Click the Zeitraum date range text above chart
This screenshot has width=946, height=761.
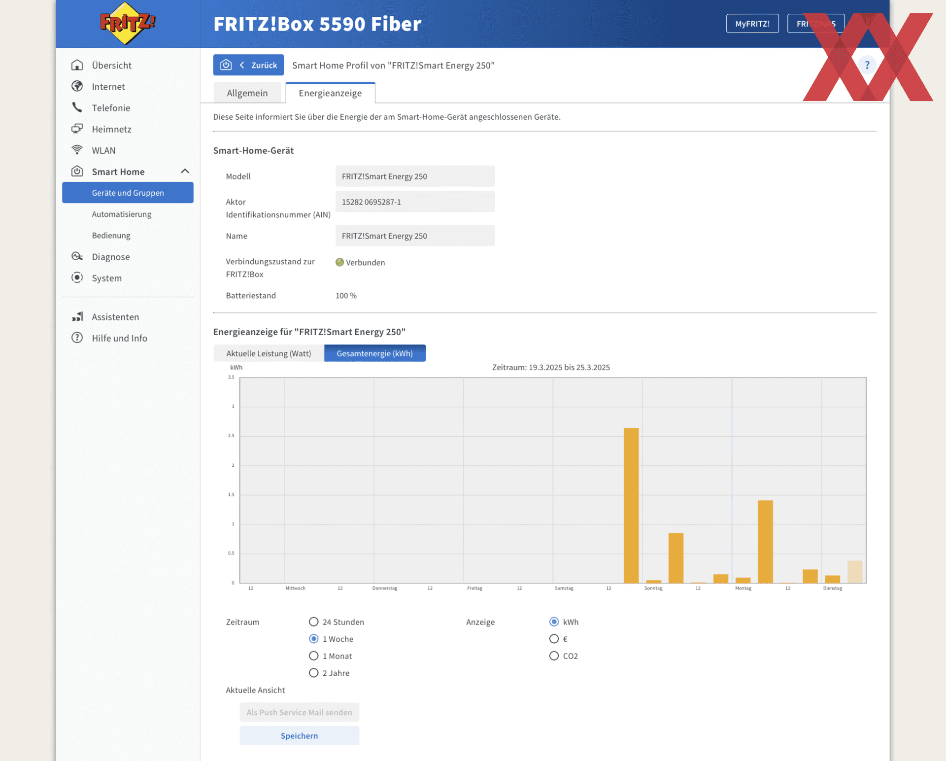tap(551, 367)
